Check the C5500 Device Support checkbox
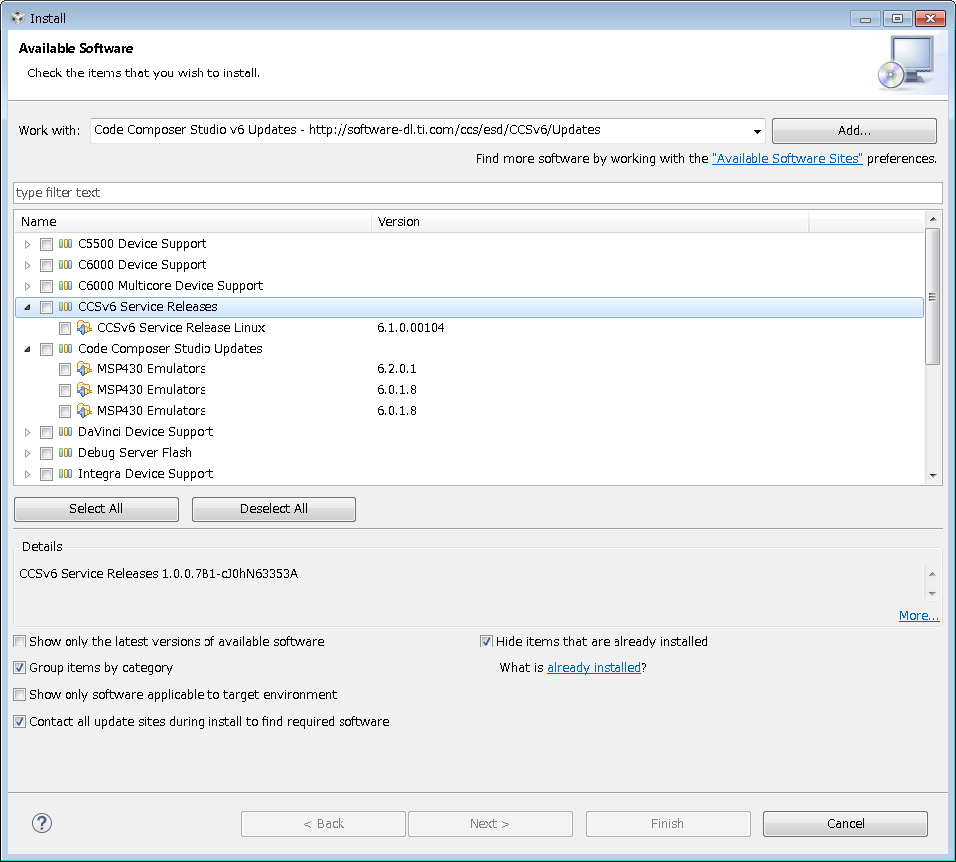Image resolution: width=956 pixels, height=862 pixels. point(46,244)
